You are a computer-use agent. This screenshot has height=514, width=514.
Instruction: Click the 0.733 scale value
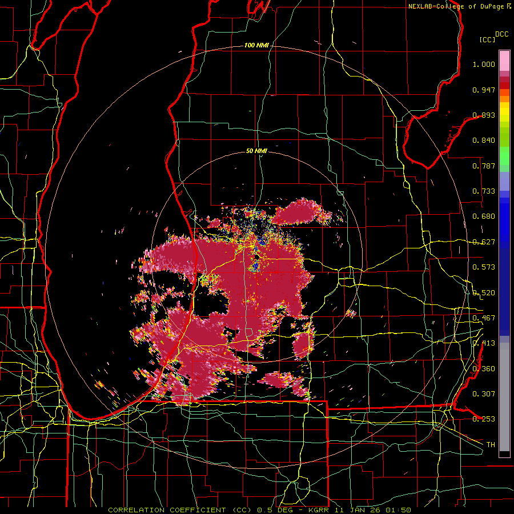[x=484, y=191]
